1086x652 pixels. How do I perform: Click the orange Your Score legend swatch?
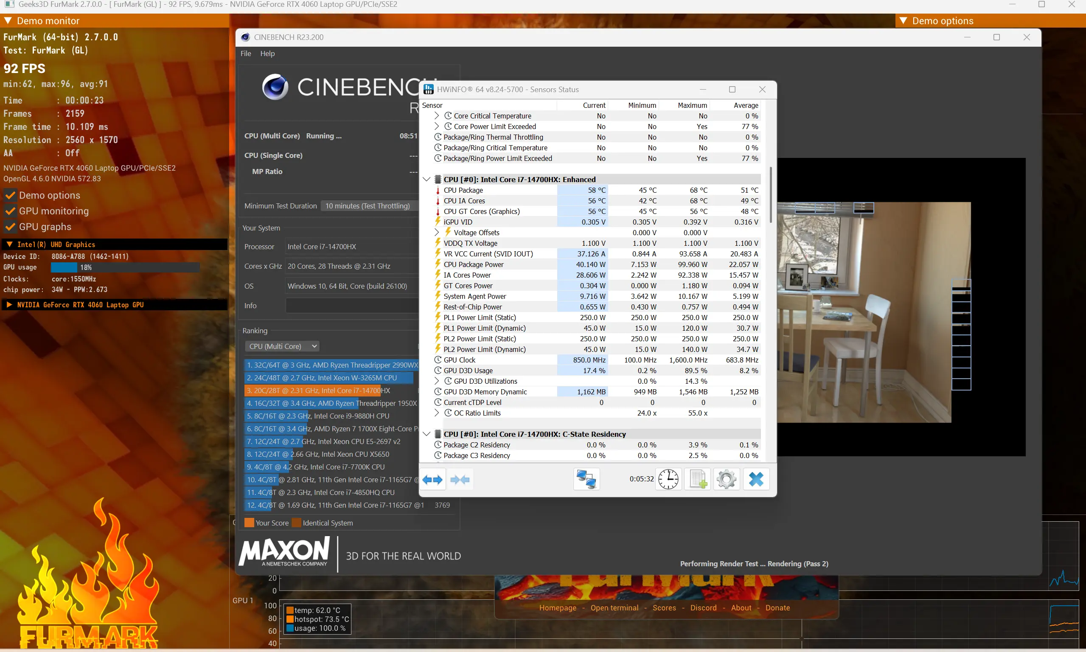click(249, 523)
